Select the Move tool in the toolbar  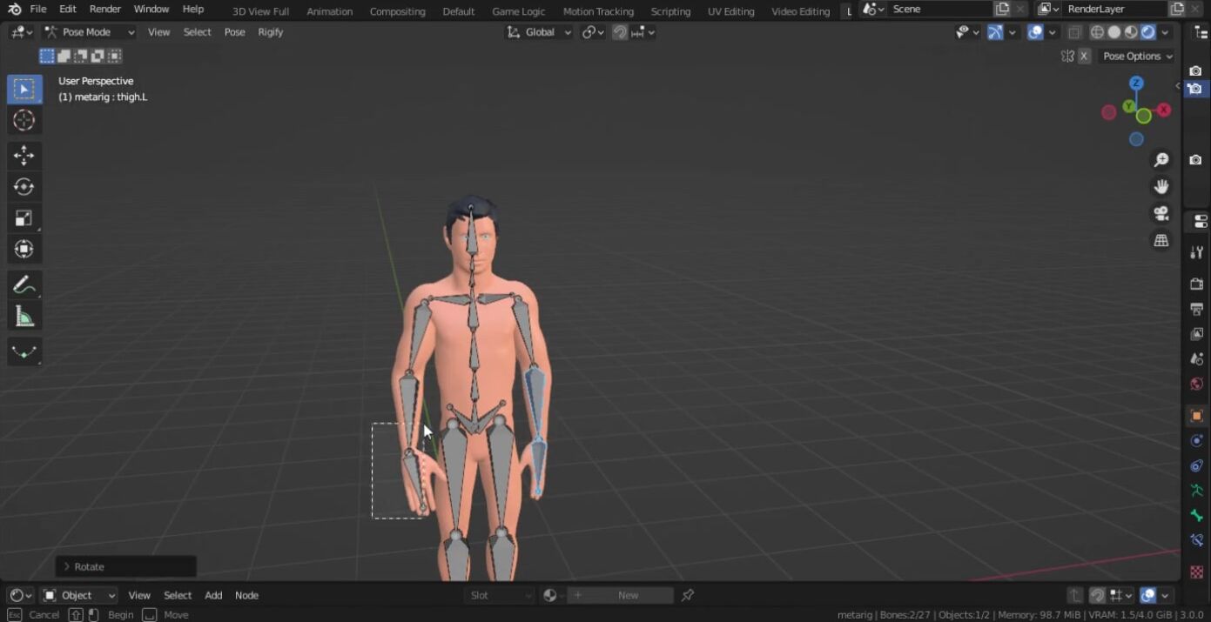pyautogui.click(x=24, y=156)
